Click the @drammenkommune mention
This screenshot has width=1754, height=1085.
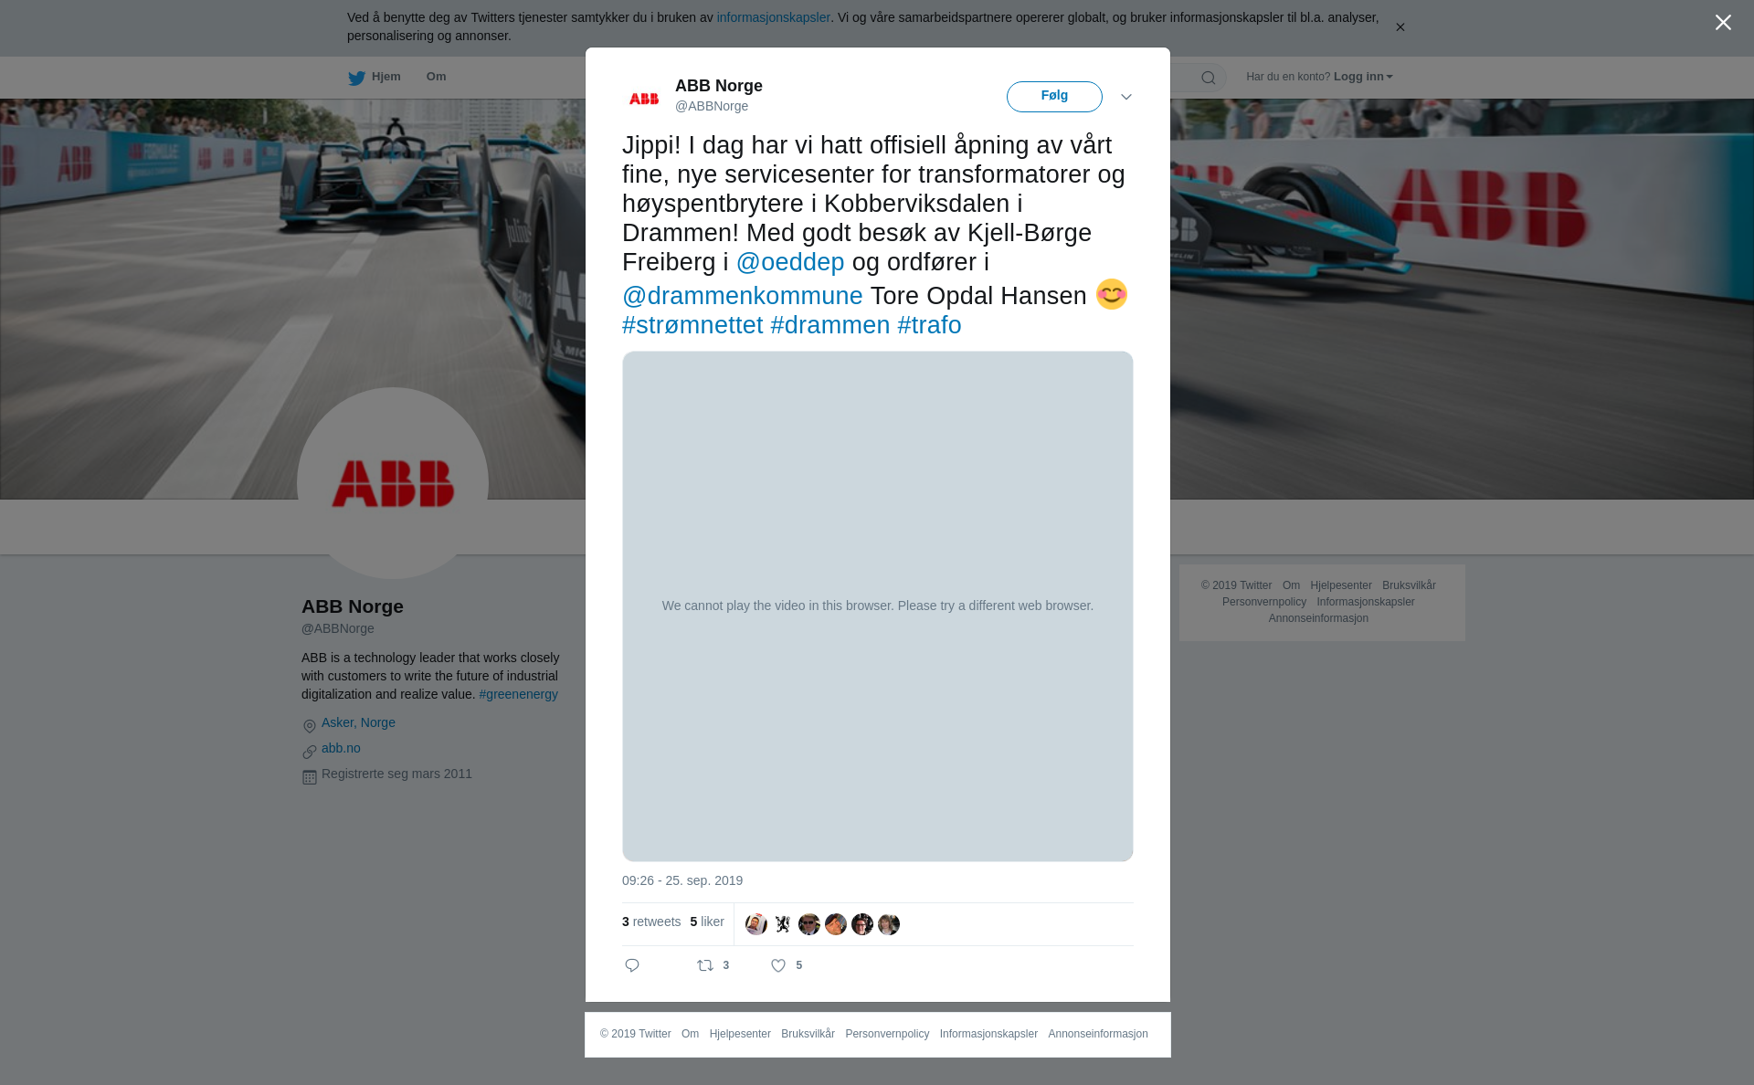pos(743,296)
